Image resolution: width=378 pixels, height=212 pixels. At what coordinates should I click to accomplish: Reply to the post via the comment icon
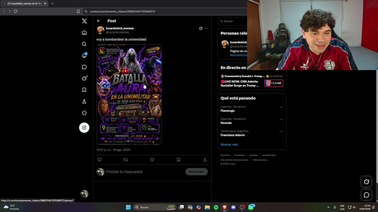tap(100, 160)
